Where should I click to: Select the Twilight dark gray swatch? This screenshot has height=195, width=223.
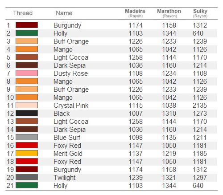tap(27, 177)
